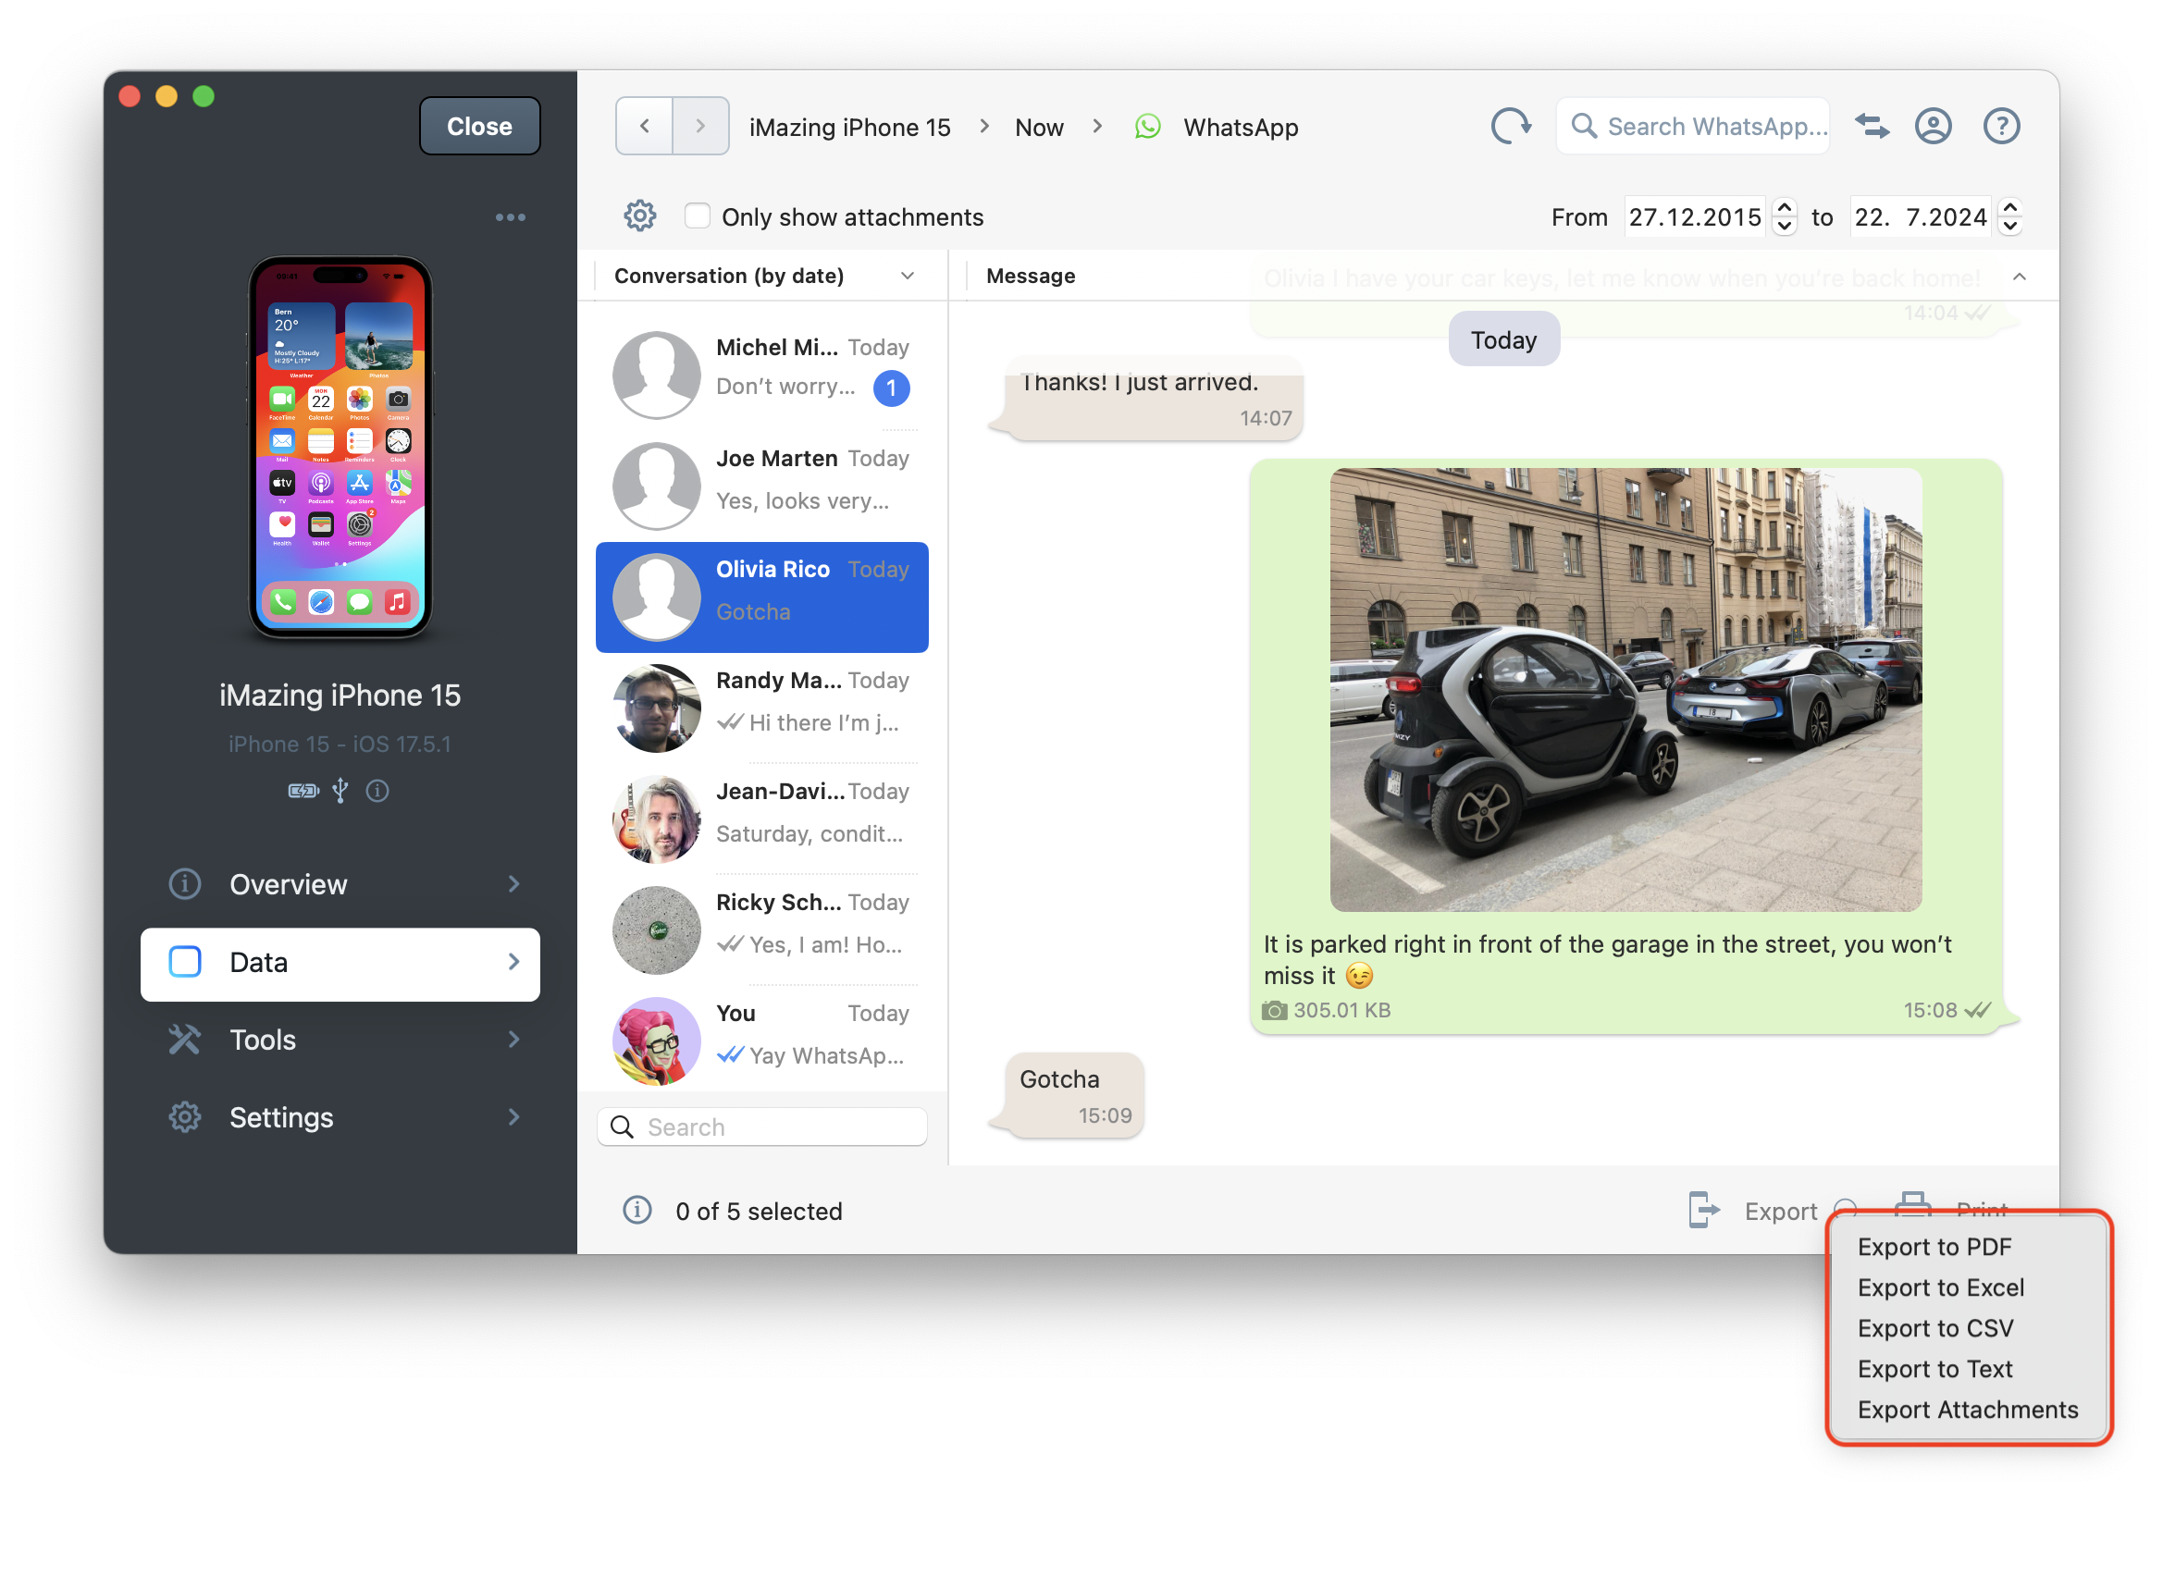
Task: Click the WhatsApp logo in breadcrumb
Action: coord(1147,127)
